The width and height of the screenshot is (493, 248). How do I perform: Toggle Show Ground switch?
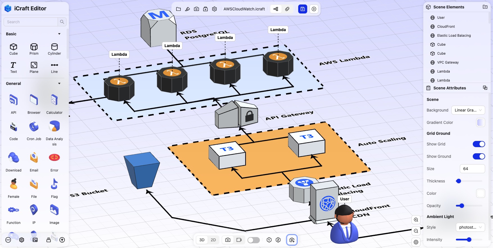click(x=479, y=156)
